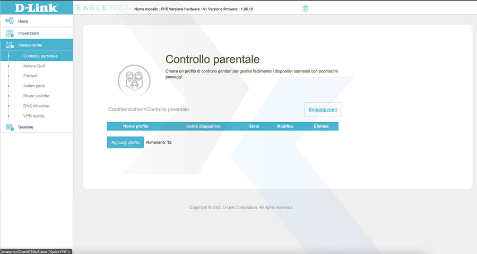Select Controllo parentale in sidebar
Viewport: 477px width, 254px height.
point(40,56)
